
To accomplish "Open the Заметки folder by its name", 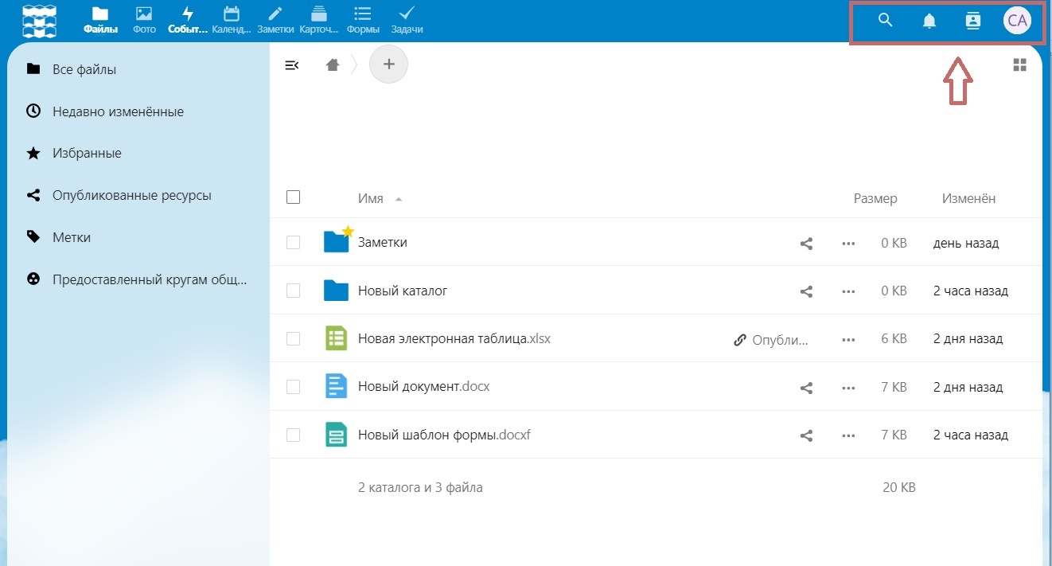I will (383, 242).
